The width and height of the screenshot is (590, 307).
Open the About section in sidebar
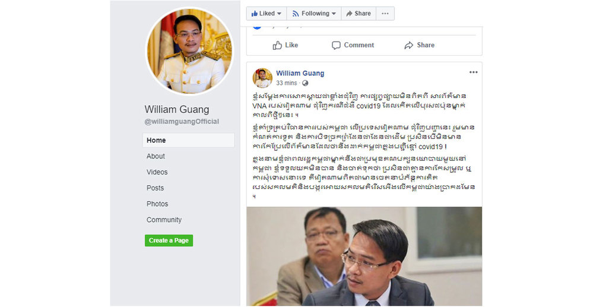(156, 156)
